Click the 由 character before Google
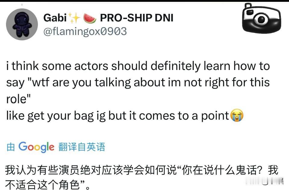The height and width of the screenshot is (190, 289). click(11, 147)
